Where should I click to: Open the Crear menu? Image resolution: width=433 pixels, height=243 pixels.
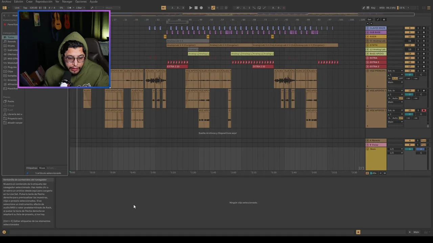(29, 2)
